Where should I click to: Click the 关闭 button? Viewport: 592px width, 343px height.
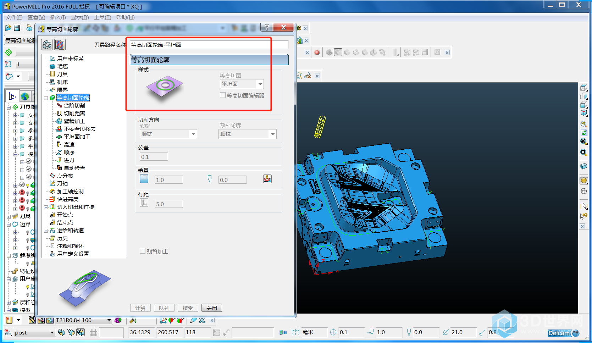coord(212,308)
